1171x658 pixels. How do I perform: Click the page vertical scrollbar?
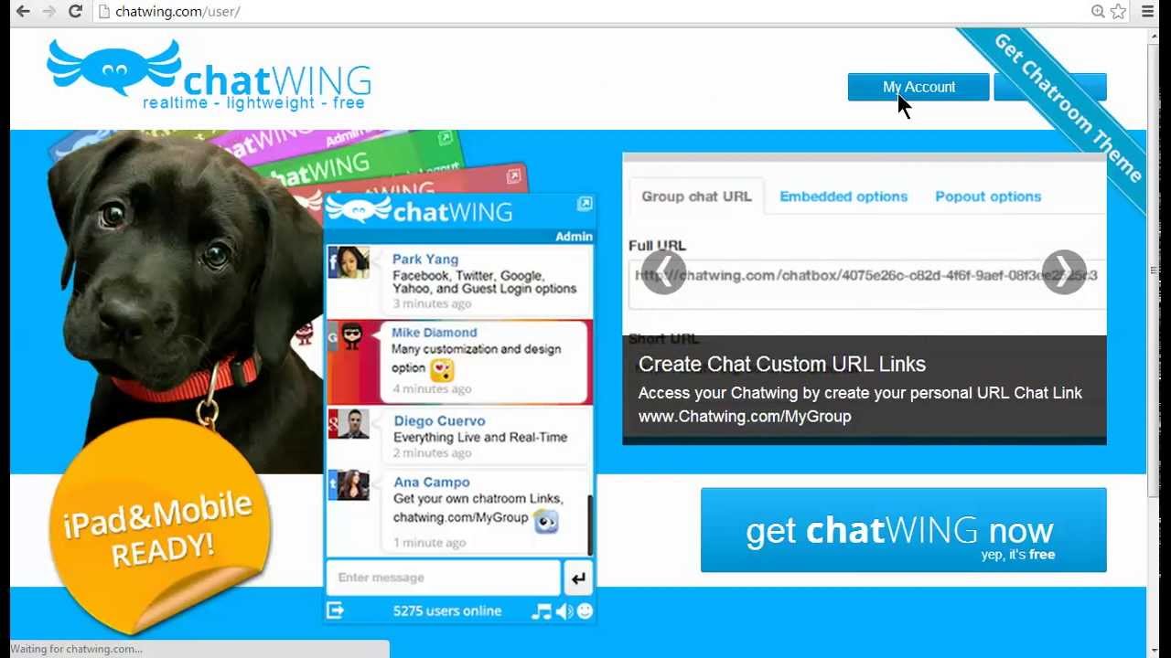[x=1153, y=270]
